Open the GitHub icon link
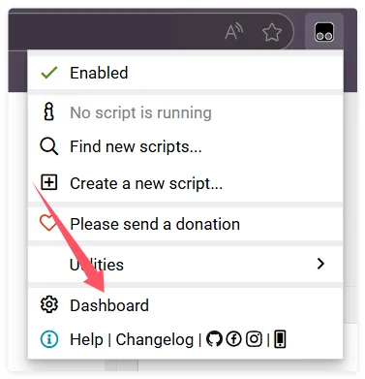 (x=214, y=339)
